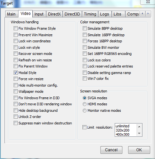
Task: Enable Lock reserved palette entries
Action: click(84, 66)
